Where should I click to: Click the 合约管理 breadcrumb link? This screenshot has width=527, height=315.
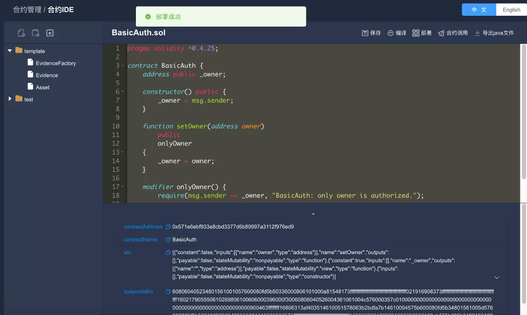point(27,9)
